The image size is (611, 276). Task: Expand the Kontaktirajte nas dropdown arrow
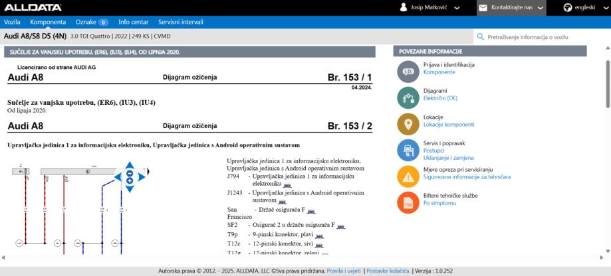click(540, 8)
